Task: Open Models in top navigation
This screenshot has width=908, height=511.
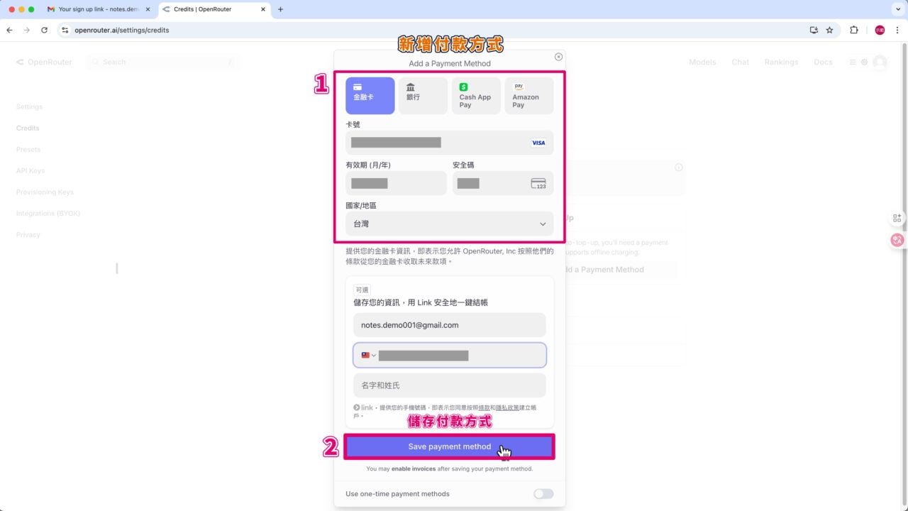Action: (x=702, y=62)
